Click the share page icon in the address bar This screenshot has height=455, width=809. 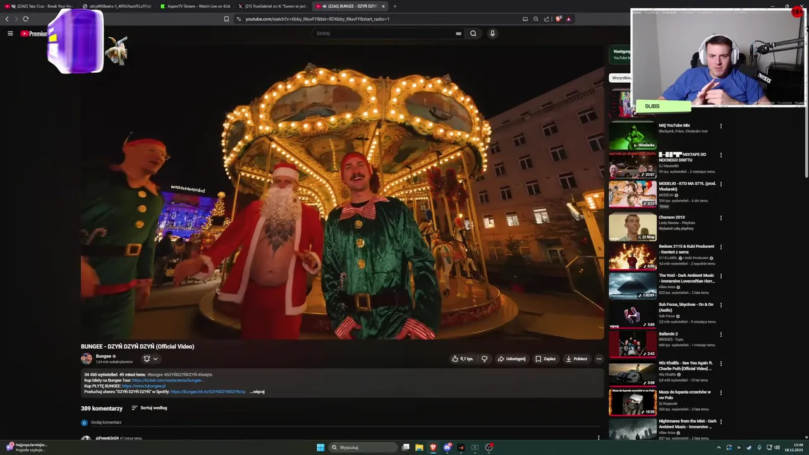coord(547,19)
